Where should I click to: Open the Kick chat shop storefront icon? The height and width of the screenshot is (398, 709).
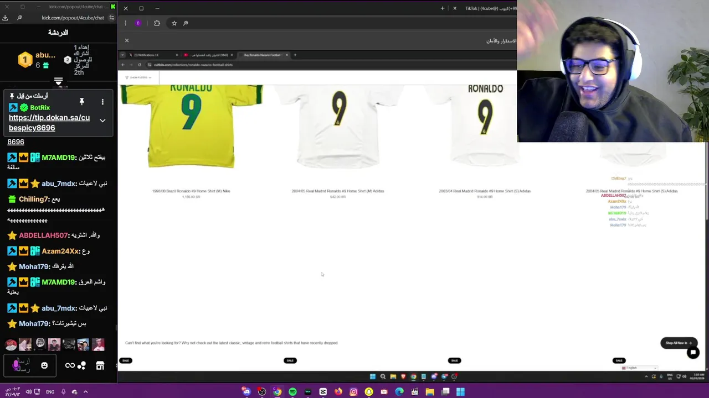pos(100,365)
